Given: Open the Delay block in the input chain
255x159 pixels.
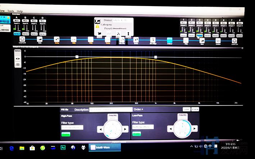Looking at the screenshot, I should 56,39.
